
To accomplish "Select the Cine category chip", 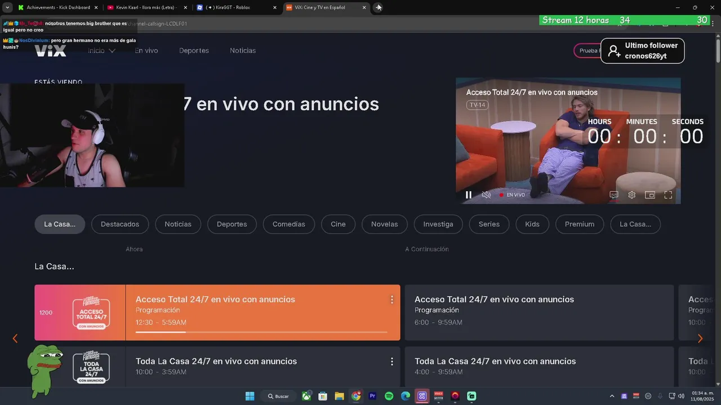I will pyautogui.click(x=338, y=224).
